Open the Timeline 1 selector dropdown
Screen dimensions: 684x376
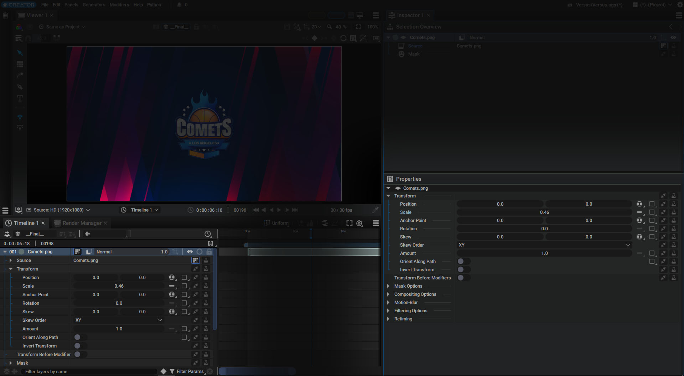tap(140, 210)
